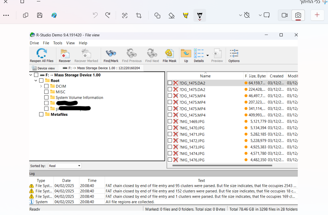The height and width of the screenshot is (215, 328).
Task: Select All file regions are collected log entry
Action: [x=163, y=202]
